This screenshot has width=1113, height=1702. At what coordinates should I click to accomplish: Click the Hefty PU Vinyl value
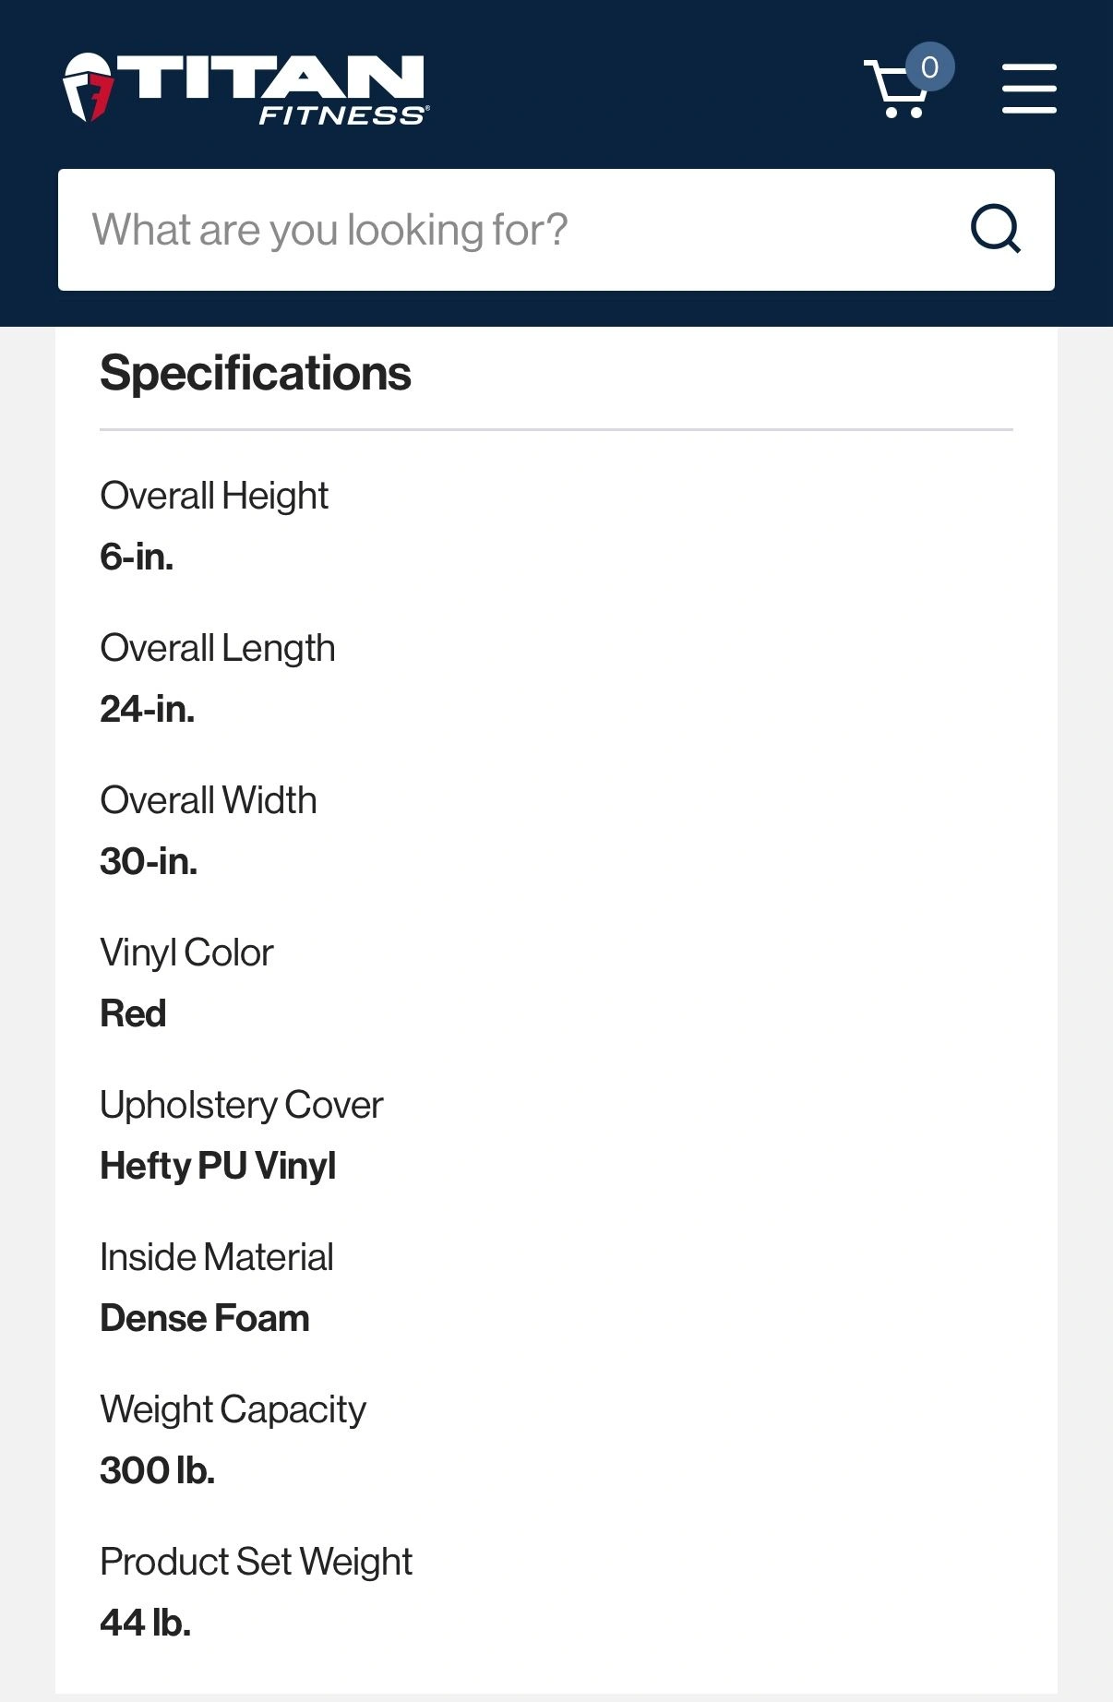tap(218, 1166)
